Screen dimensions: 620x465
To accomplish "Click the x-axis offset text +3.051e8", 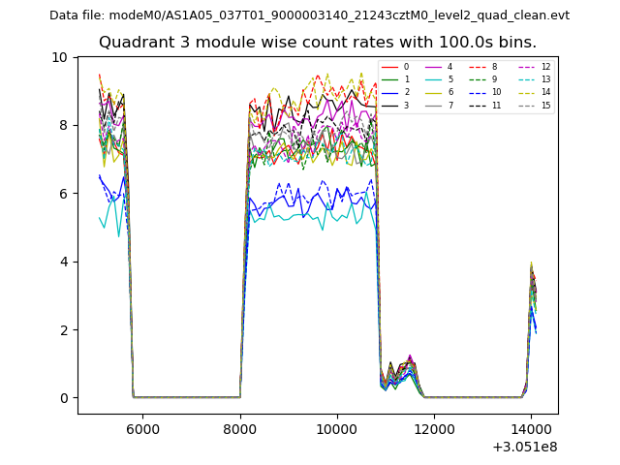I will (525, 447).
